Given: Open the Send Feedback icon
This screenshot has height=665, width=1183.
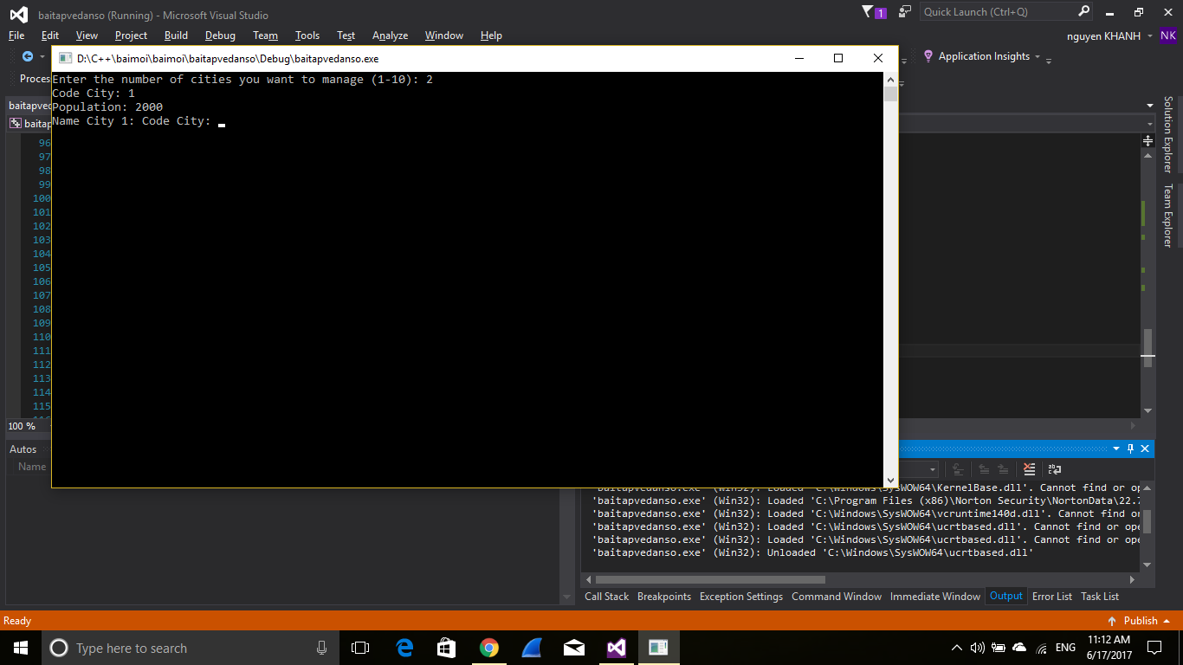Looking at the screenshot, I should pyautogui.click(x=905, y=12).
